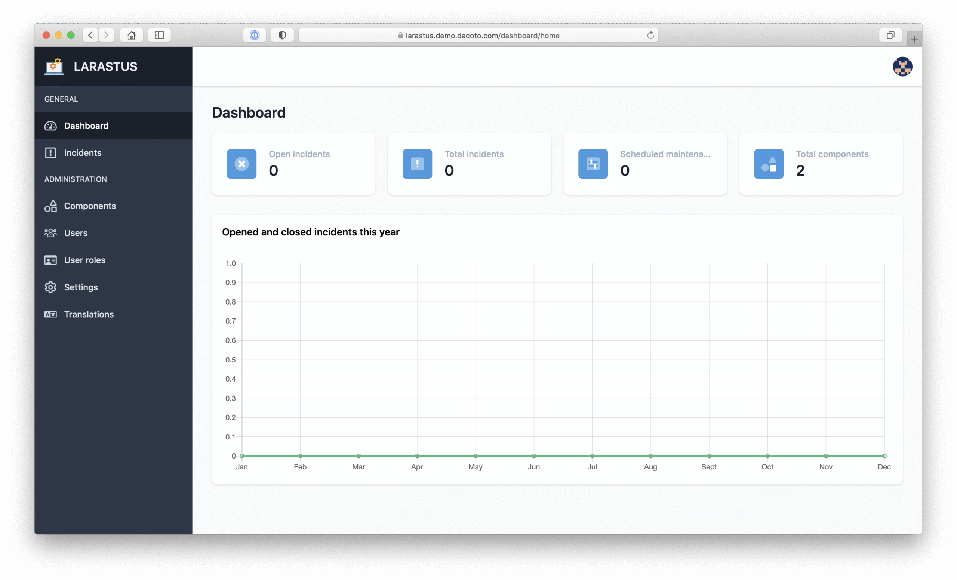The image size is (957, 580).
Task: Click the Open incidents cross icon
Action: [241, 164]
